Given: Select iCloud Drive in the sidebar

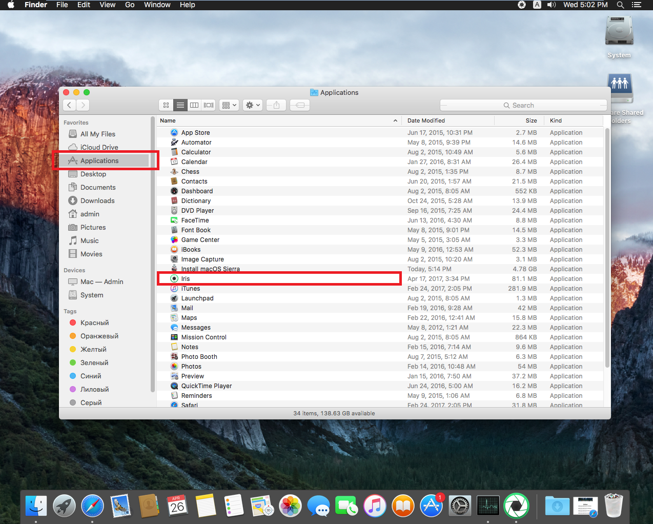Looking at the screenshot, I should tap(99, 147).
